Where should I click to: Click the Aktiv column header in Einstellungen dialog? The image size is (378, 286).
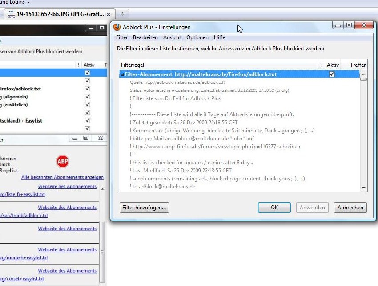click(333, 65)
